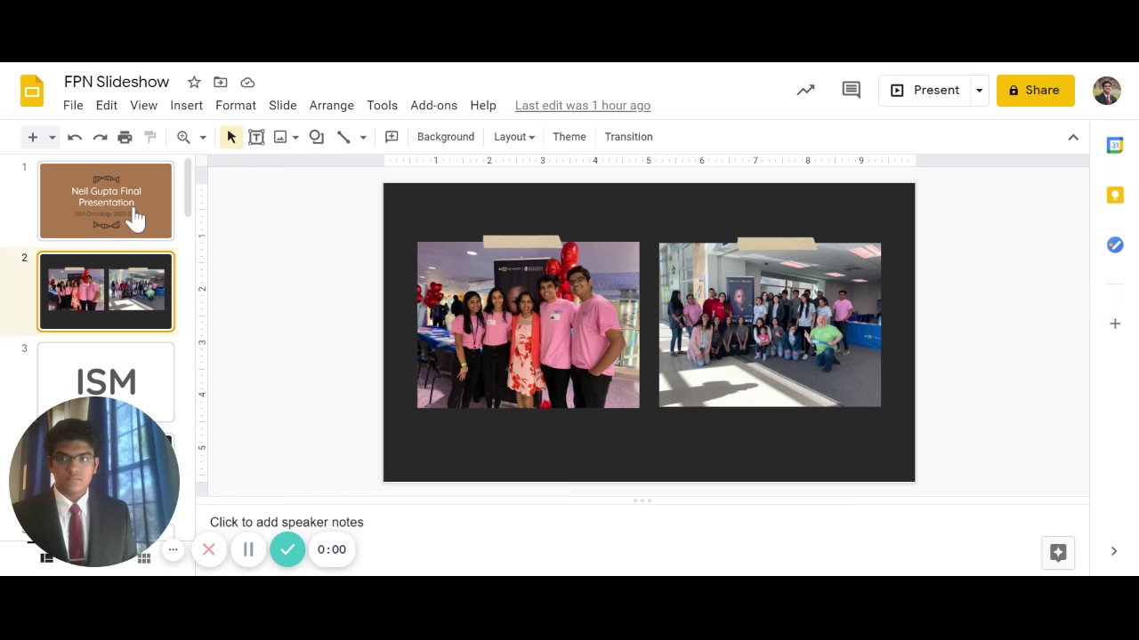This screenshot has width=1139, height=640.
Task: Expand new slide options arrow
Action: 53,137
